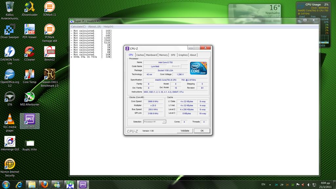The width and height of the screenshot is (336, 189).
Task: Open Bench32 ATTO shortcut
Action: click(50, 53)
